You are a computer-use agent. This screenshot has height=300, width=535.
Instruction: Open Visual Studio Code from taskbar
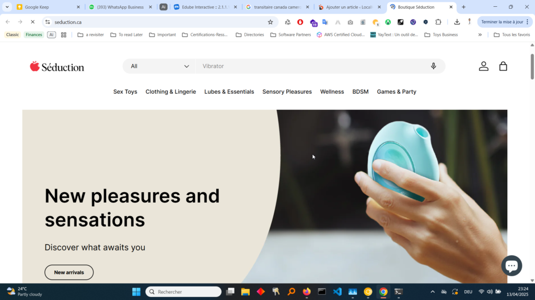tap(337, 292)
